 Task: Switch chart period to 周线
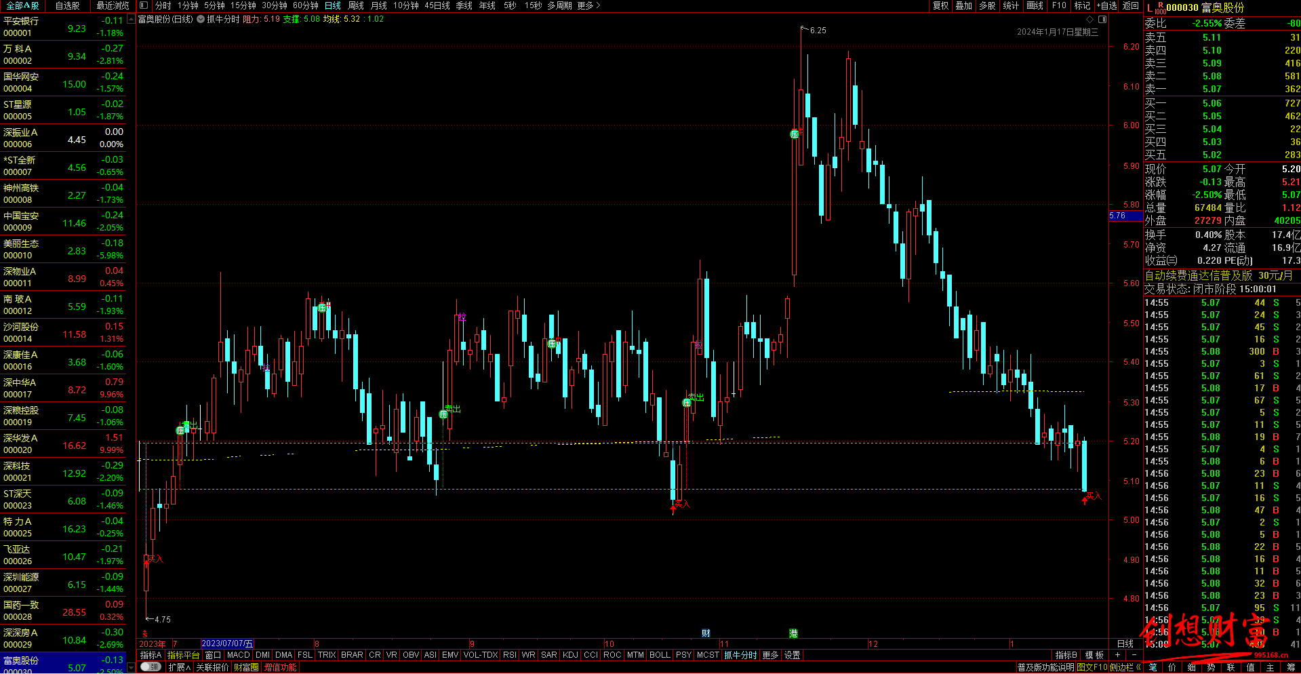356,5
